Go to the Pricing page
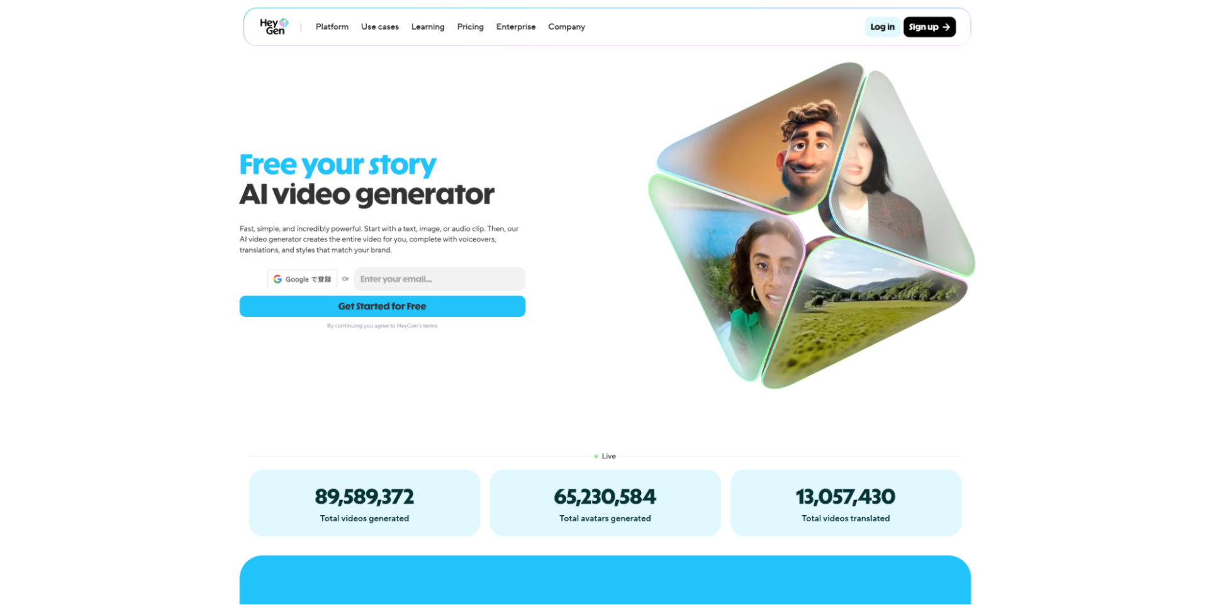This screenshot has width=1208, height=605. (470, 27)
